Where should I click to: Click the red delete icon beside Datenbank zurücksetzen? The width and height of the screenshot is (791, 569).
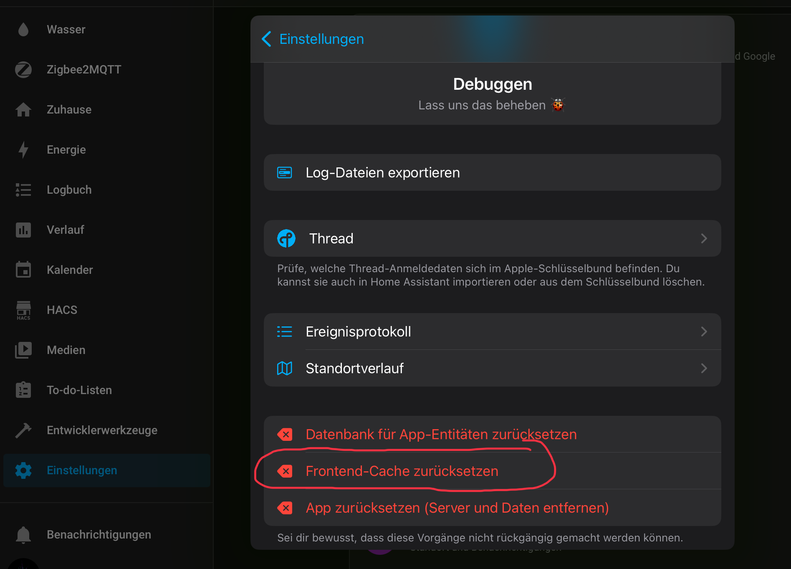tap(285, 435)
